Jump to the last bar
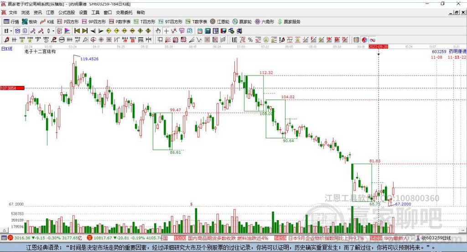The width and height of the screenshot is (467, 252). coord(85,31)
